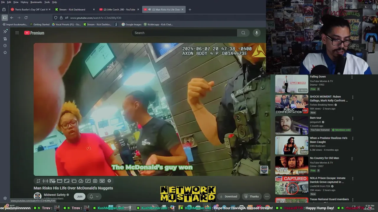This screenshot has width=378, height=212.
Task: Reload the current page
Action: point(26,18)
